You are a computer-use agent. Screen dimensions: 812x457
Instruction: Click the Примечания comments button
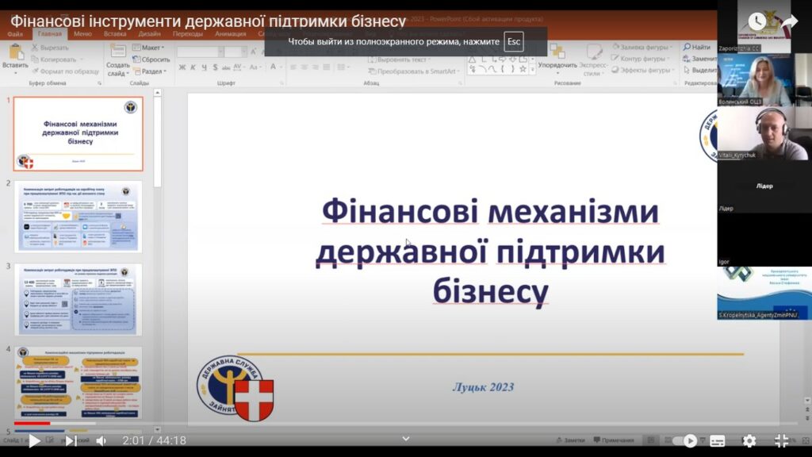pyautogui.click(x=614, y=440)
